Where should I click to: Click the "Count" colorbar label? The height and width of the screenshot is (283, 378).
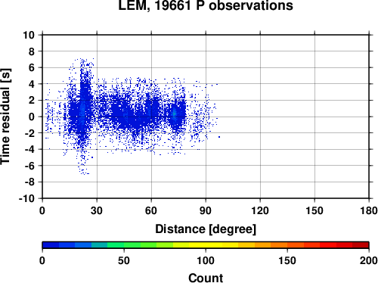tap(206, 278)
